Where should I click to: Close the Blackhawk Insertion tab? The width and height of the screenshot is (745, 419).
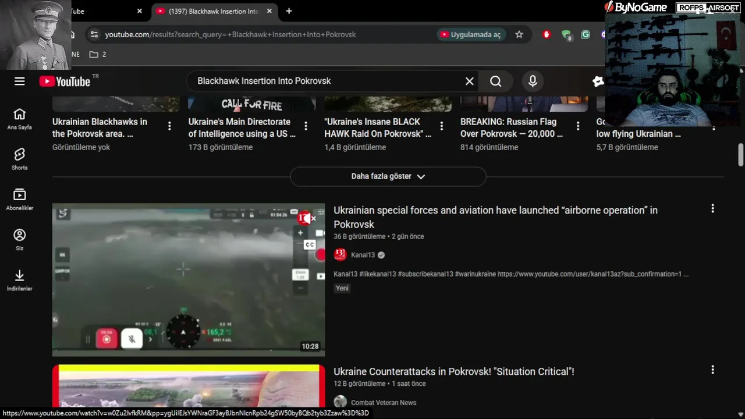[269, 11]
